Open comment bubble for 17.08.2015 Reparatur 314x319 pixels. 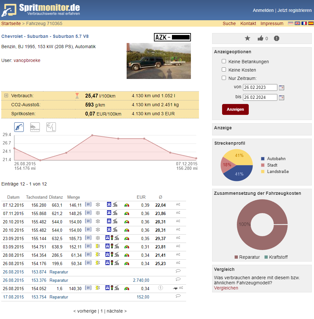(x=178, y=296)
